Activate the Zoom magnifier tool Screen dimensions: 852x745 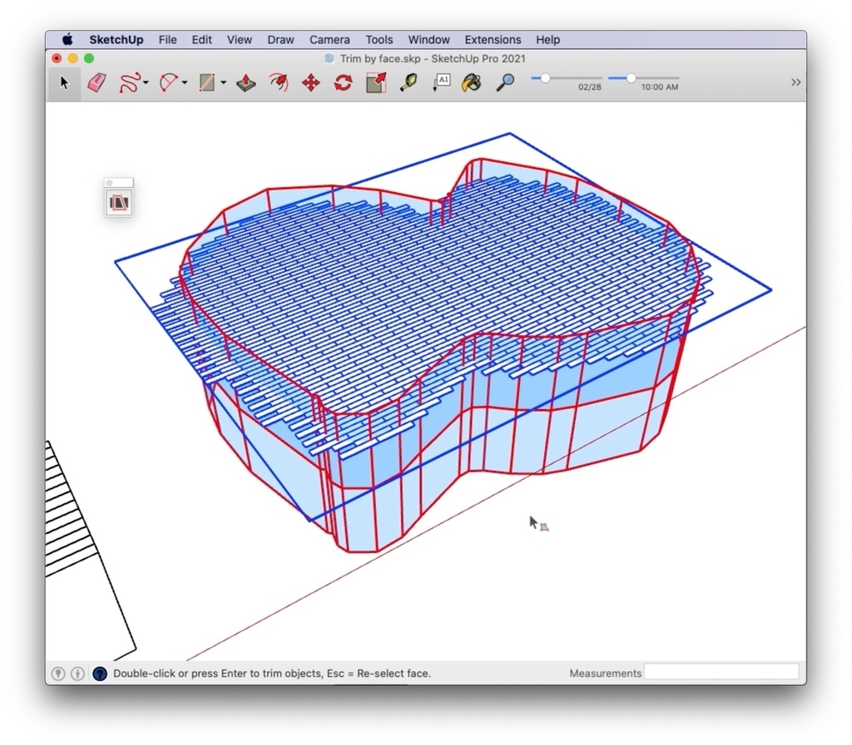click(505, 83)
